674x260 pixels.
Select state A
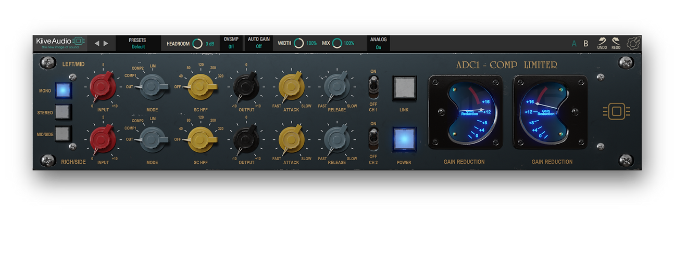pyautogui.click(x=574, y=44)
